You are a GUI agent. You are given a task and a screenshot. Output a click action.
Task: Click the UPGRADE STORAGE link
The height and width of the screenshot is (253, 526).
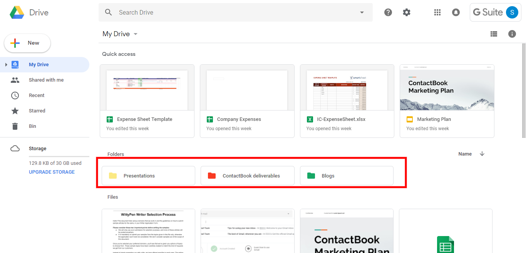click(52, 172)
